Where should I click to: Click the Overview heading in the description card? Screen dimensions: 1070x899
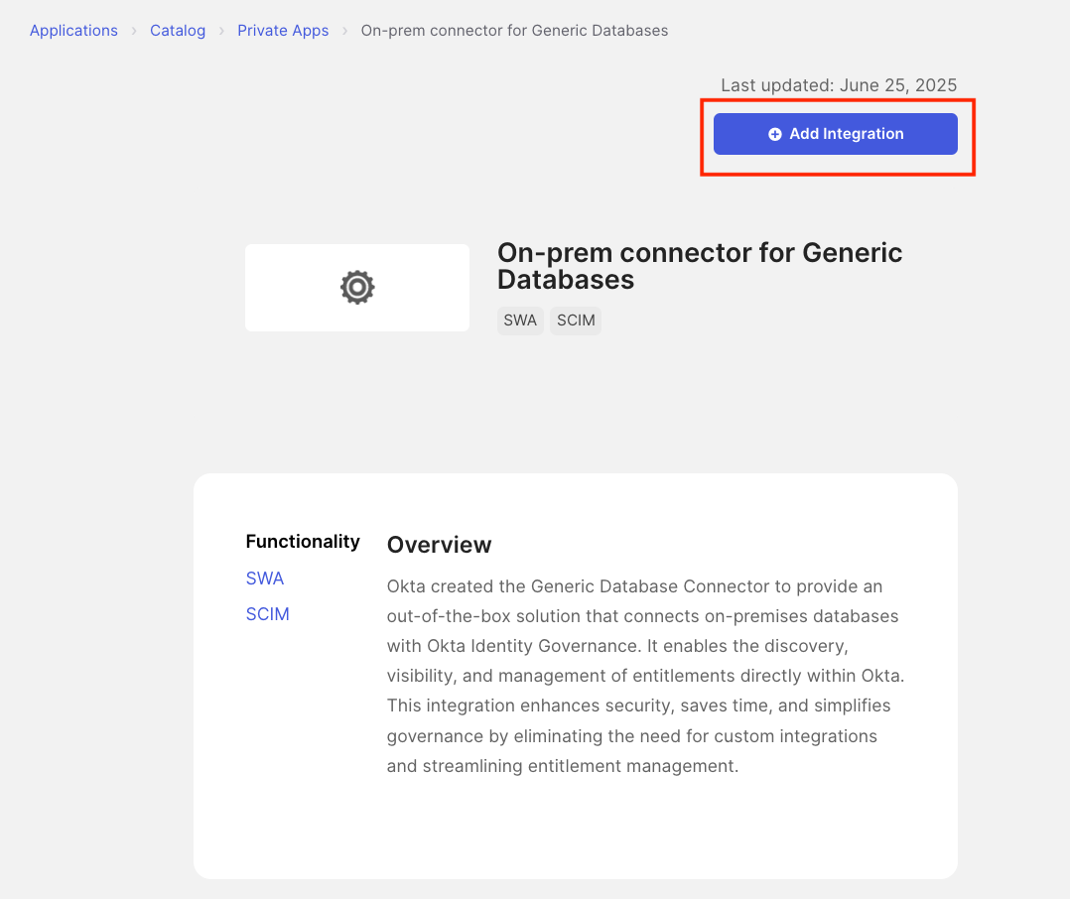point(439,545)
